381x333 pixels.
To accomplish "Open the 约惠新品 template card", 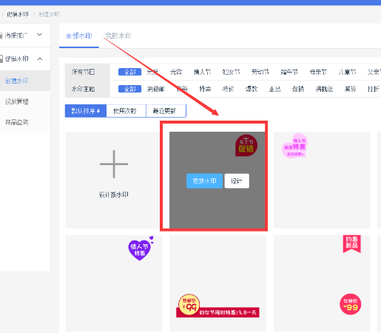I will click(322, 283).
